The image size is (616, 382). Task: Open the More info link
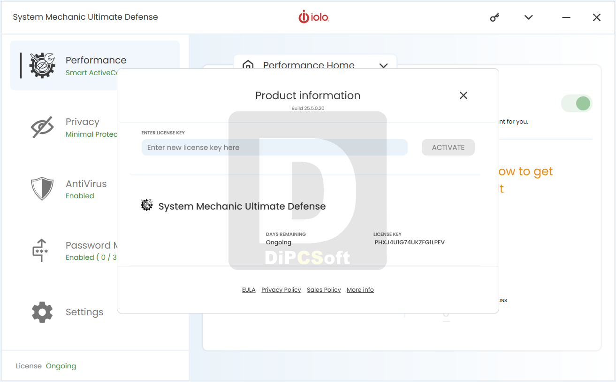(360, 290)
